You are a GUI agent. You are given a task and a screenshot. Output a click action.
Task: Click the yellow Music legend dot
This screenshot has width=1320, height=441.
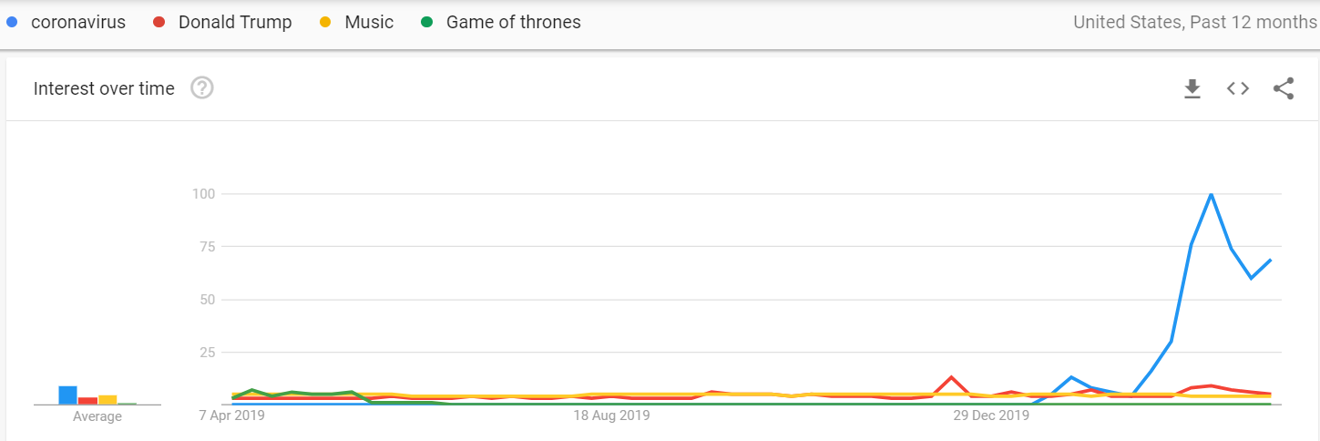[326, 22]
